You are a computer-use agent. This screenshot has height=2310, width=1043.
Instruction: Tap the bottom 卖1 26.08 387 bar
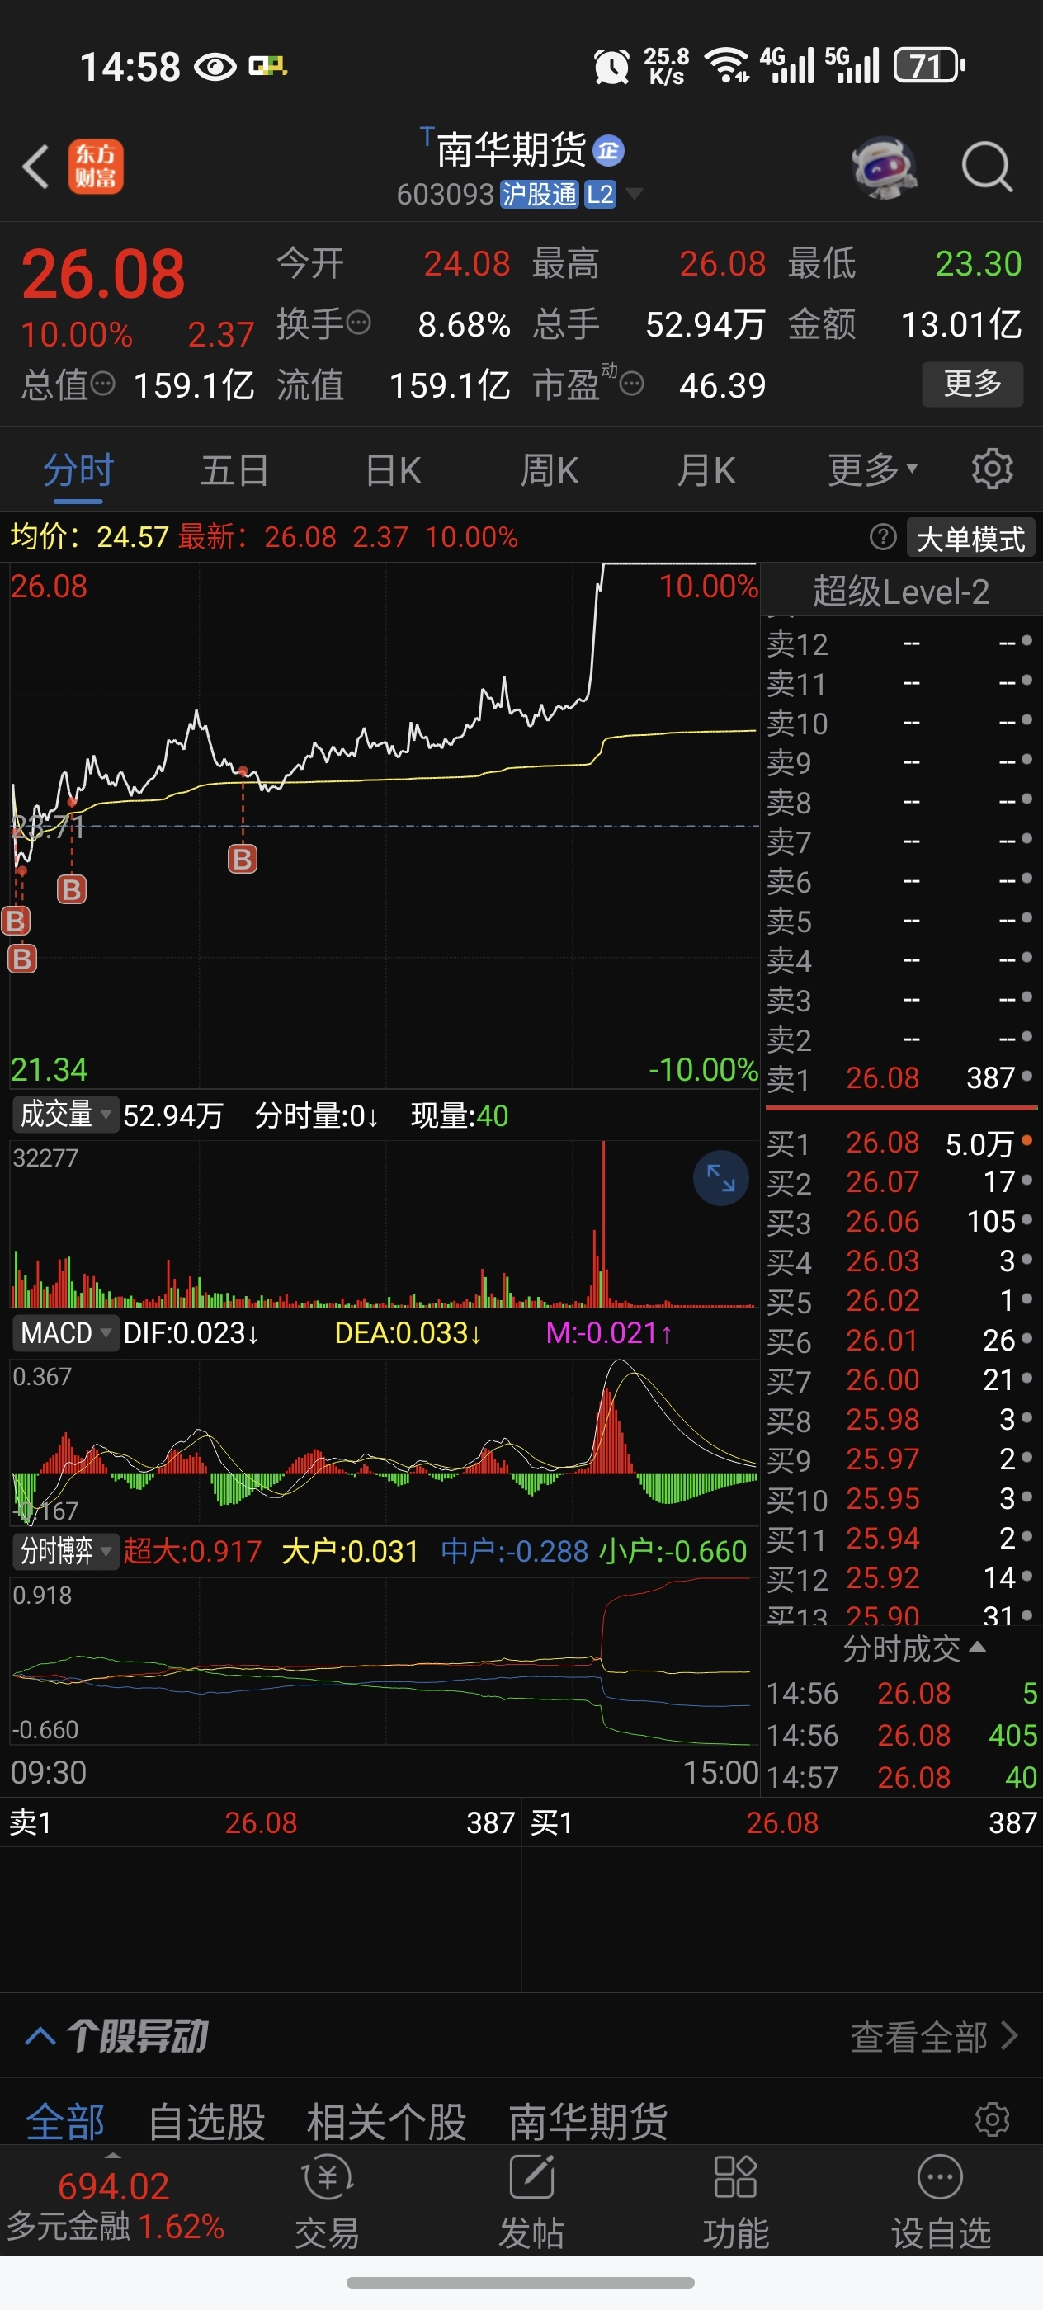[x=261, y=1822]
